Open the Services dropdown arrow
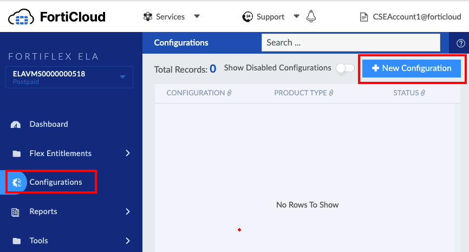469x252 pixels. [197, 16]
